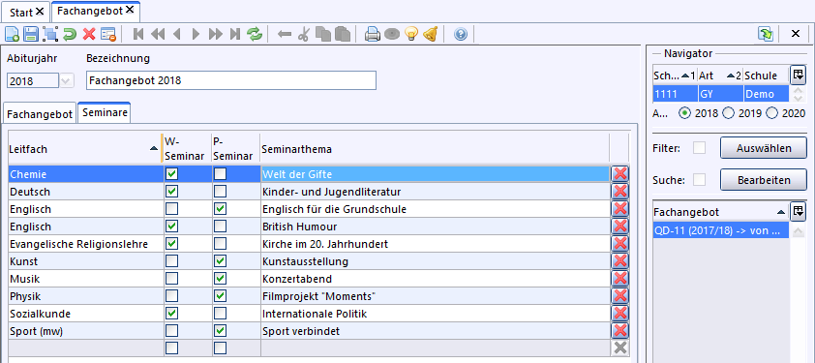Select the QD-11 (2017/18) Fachangebot entry

(720, 231)
